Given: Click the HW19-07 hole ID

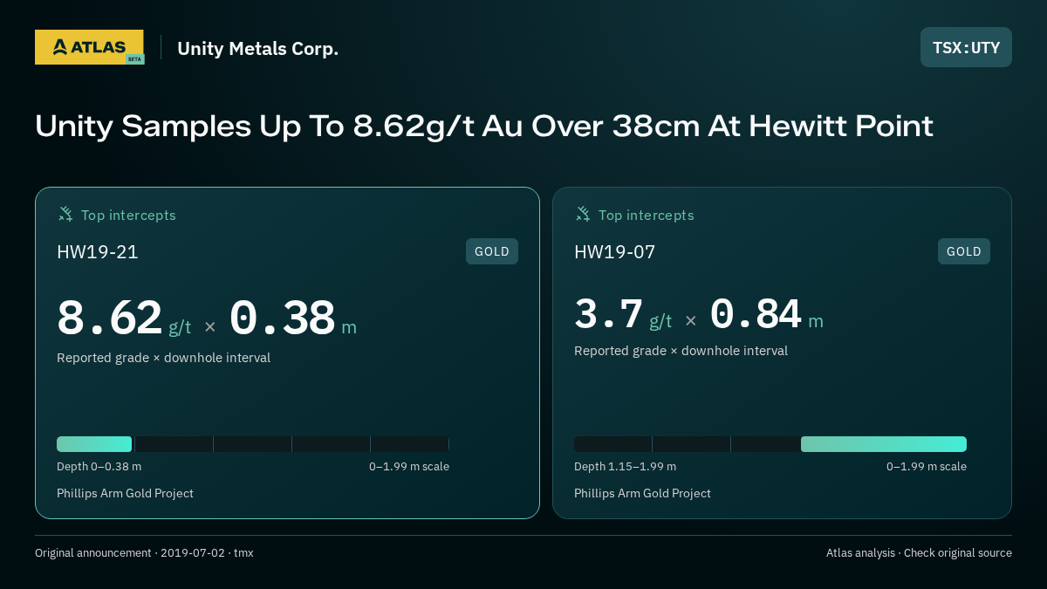Looking at the screenshot, I should [615, 252].
